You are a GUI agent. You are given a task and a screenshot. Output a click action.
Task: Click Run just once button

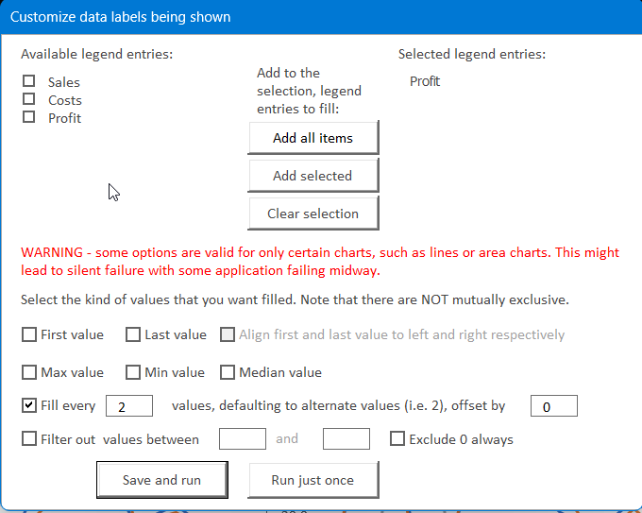pos(313,480)
